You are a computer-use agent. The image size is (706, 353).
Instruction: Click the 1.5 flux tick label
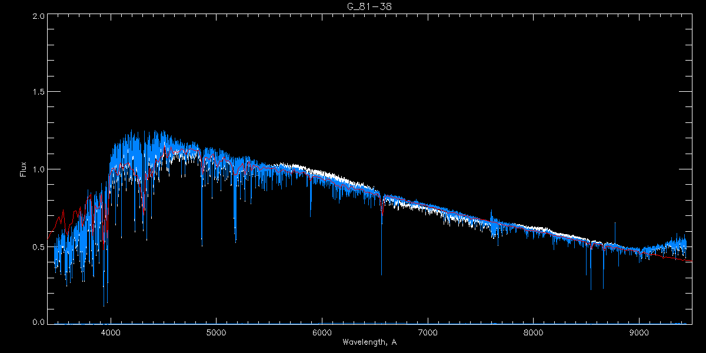pos(39,92)
